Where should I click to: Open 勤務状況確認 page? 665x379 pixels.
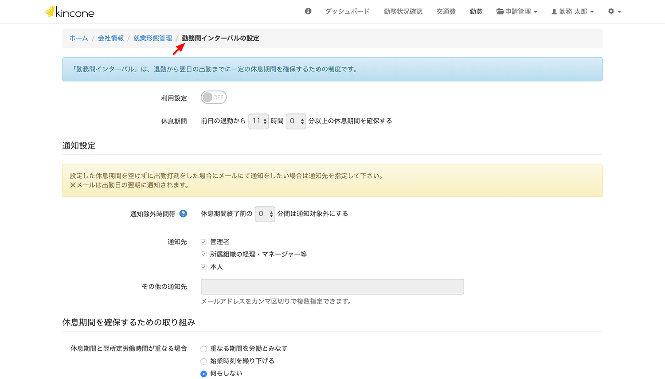403,12
